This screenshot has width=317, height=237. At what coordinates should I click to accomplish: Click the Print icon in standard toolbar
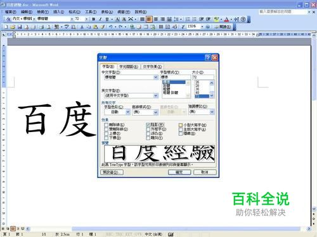tap(42, 27)
